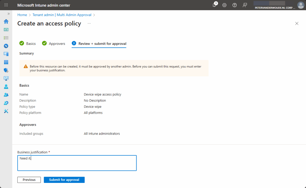
Task: Go back to the Approvers step
Action: click(53, 44)
